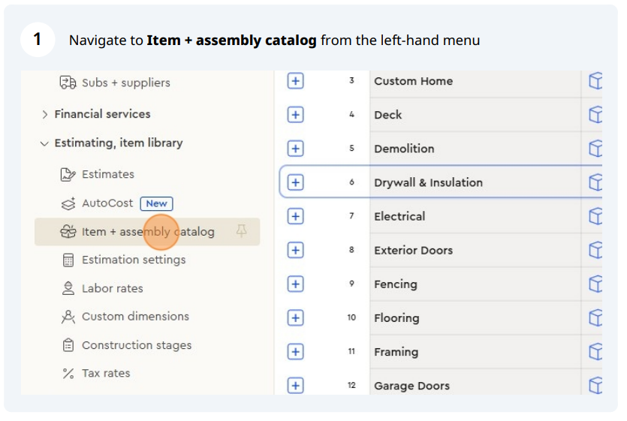The height and width of the screenshot is (421, 627).
Task: Expand the Drywall & Insulation row
Action: coord(296,182)
